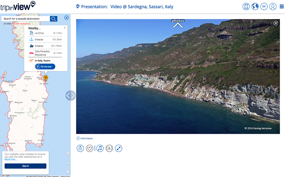
Task: Click the Google logo on the map
Action: coord(5,176)
